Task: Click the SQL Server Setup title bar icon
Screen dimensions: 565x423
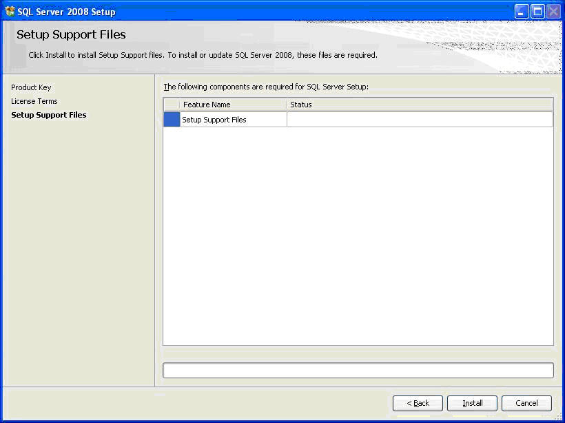Action: [10, 12]
